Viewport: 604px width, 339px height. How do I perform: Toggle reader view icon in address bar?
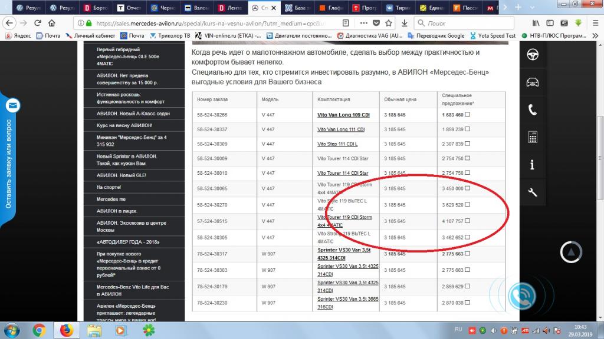pyautogui.click(x=346, y=23)
